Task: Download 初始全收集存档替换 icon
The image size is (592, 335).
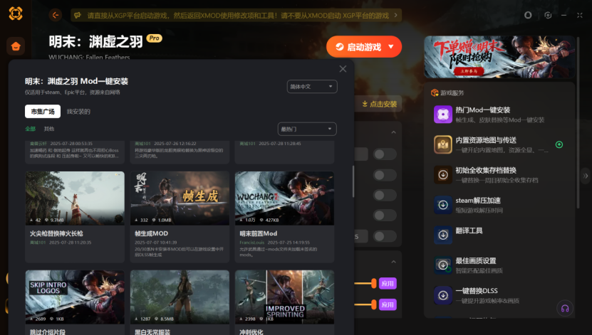Action: pyautogui.click(x=443, y=174)
